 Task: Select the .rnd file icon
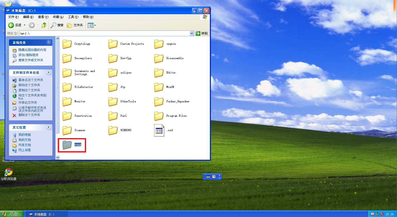pos(159,130)
